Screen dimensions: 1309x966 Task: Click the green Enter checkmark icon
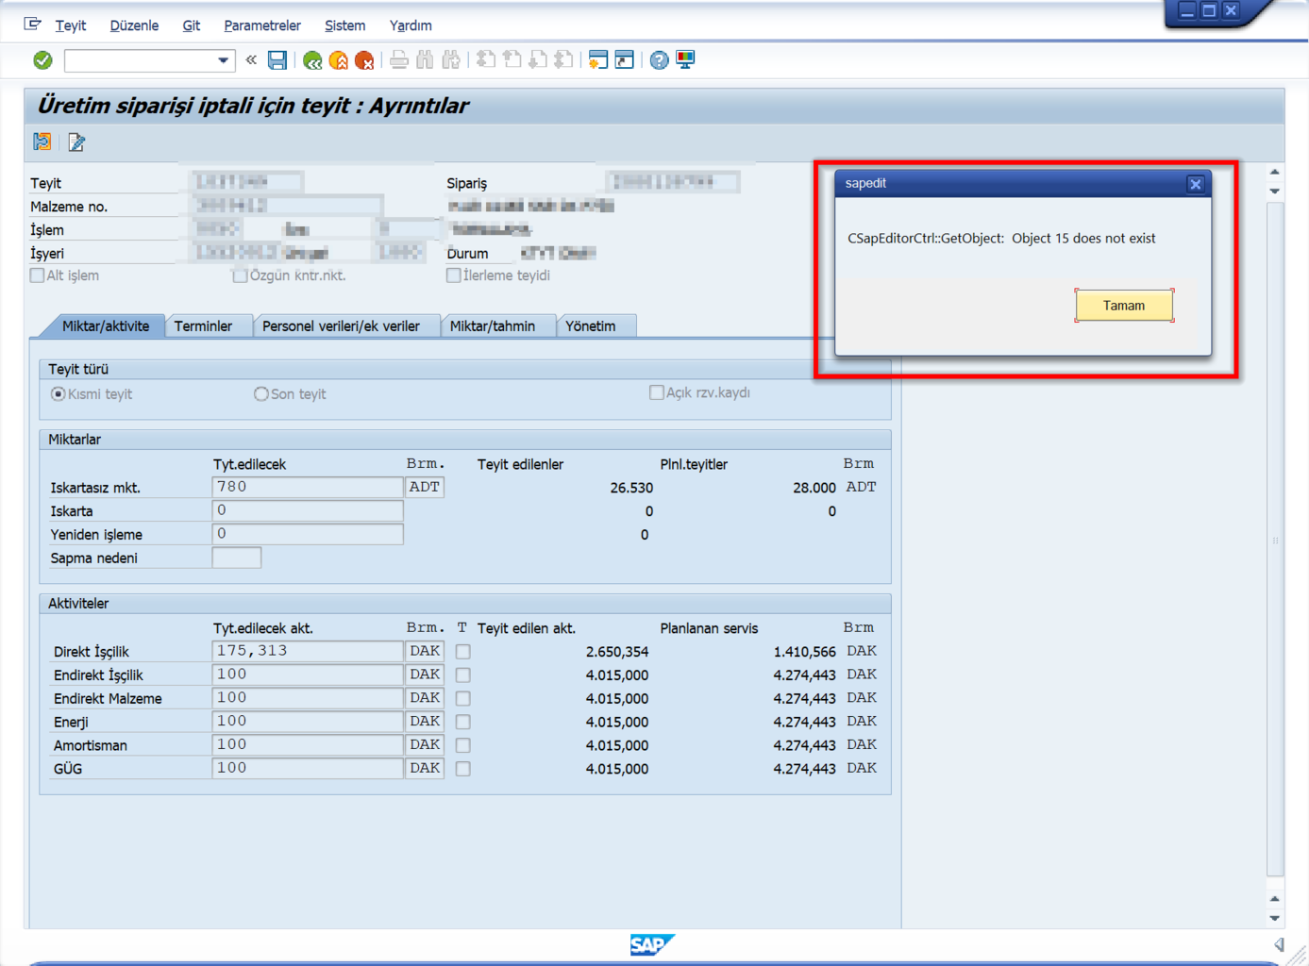tap(42, 60)
